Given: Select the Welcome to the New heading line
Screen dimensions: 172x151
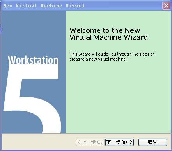Looking at the screenshot, I should [105, 30].
